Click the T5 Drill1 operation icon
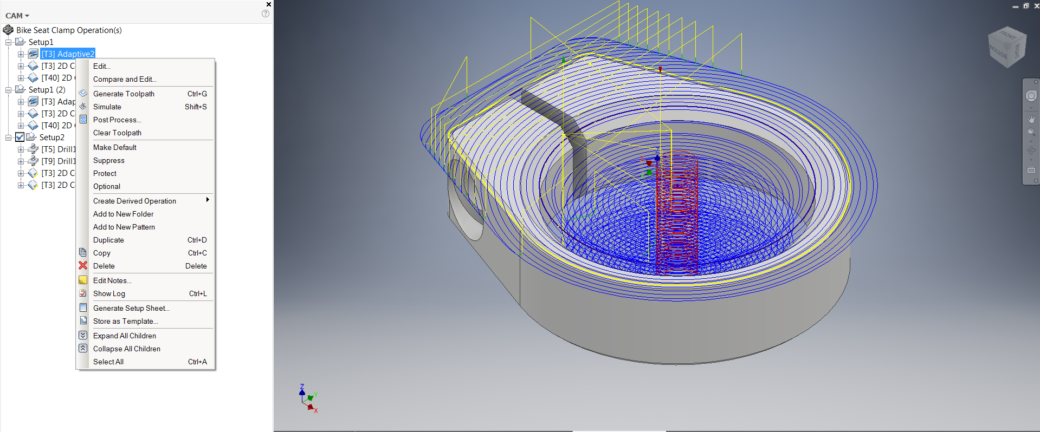The width and height of the screenshot is (1040, 432). click(x=33, y=149)
